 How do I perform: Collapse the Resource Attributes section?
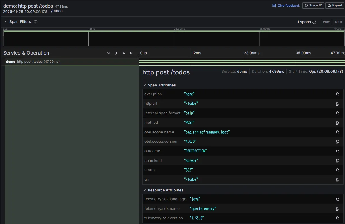(145, 190)
